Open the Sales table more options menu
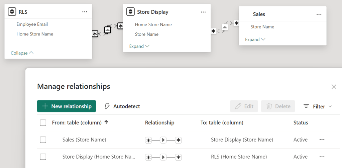 319,14
